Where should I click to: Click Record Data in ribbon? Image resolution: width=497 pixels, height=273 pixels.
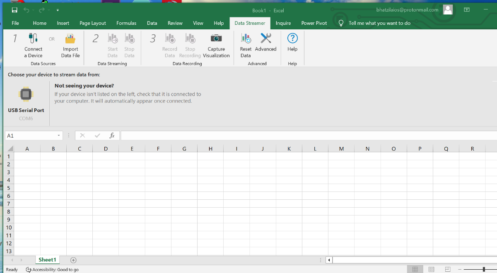coord(169,45)
